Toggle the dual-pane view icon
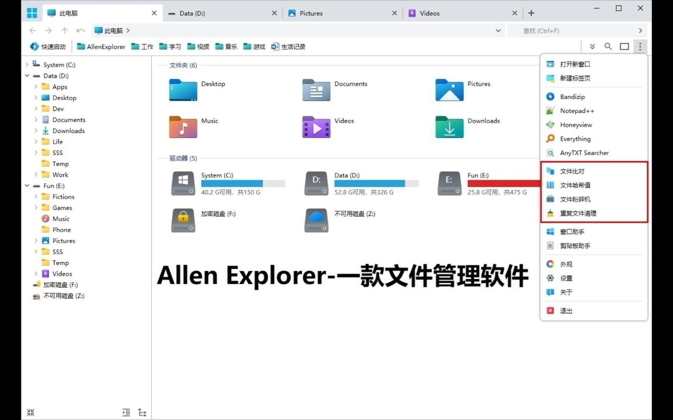The height and width of the screenshot is (420, 673). tap(624, 46)
